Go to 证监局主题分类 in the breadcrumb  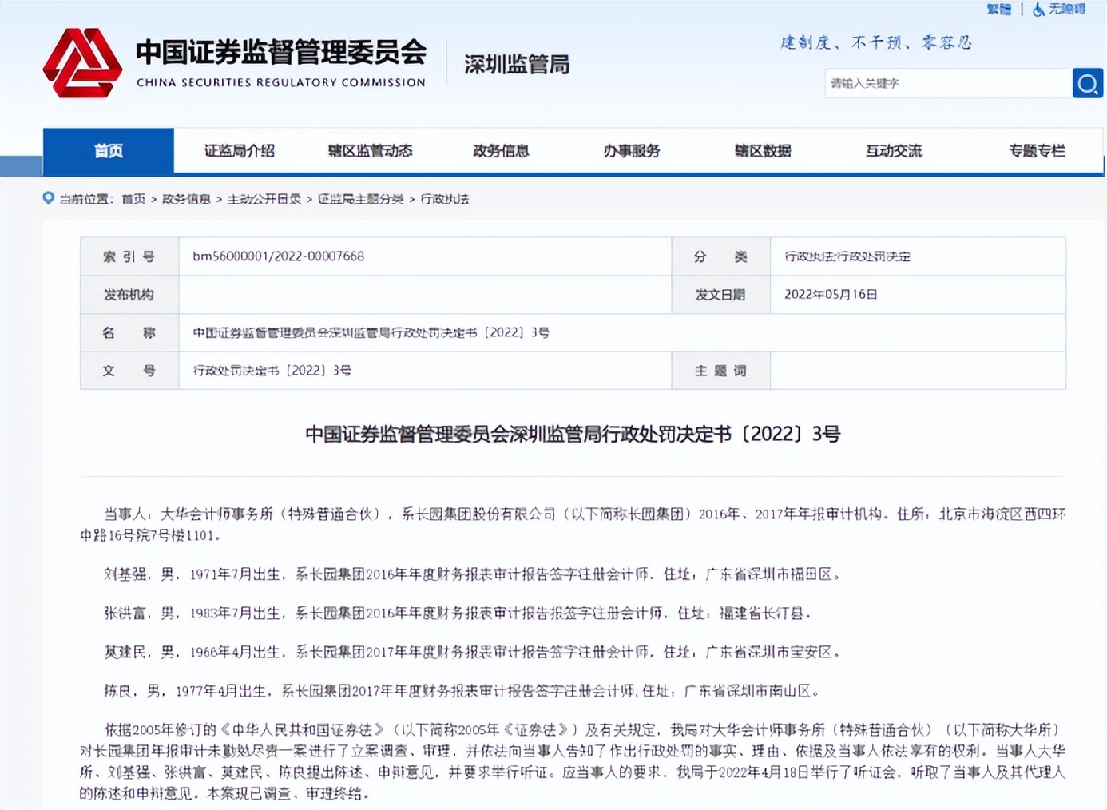coord(361,199)
